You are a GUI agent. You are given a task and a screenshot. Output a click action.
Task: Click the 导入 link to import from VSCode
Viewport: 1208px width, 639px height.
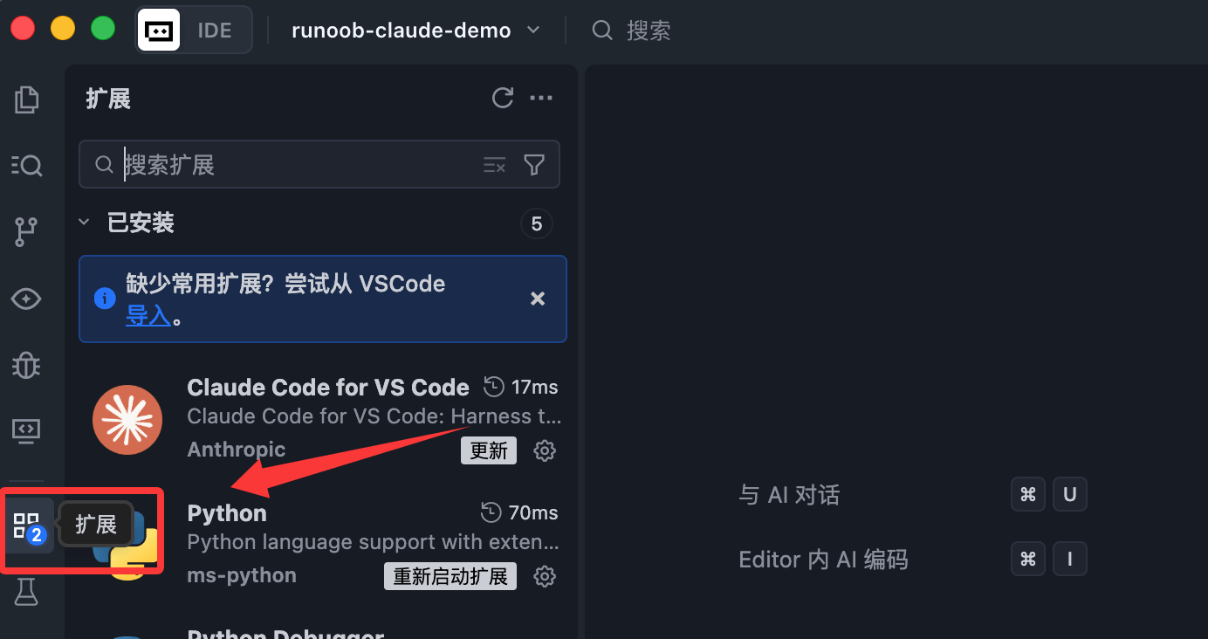[x=148, y=315]
